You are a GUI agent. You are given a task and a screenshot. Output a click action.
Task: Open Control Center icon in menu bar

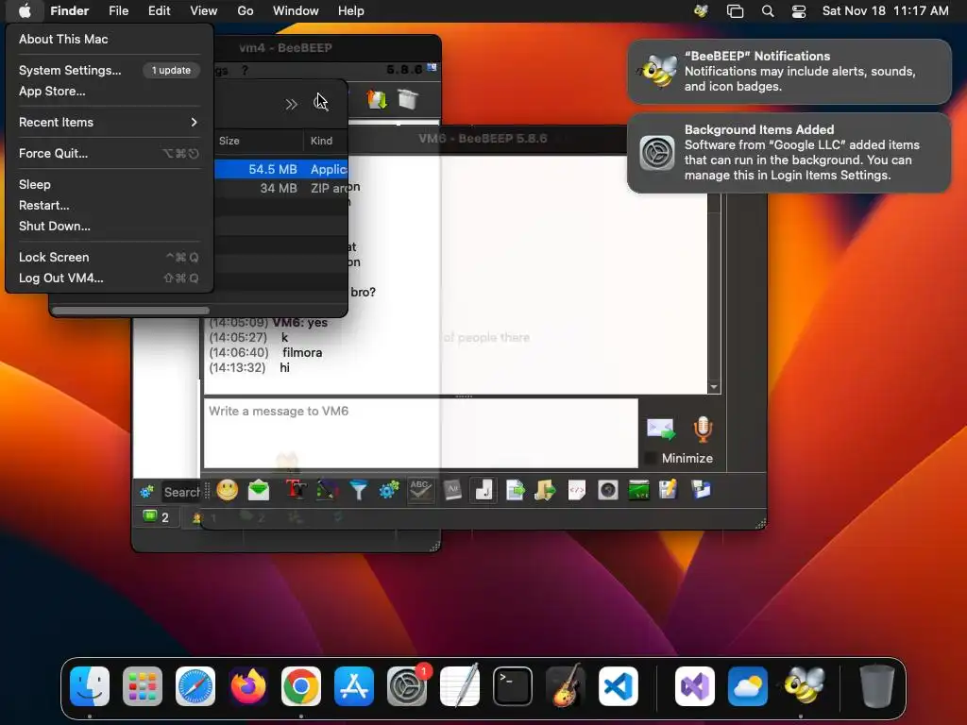tap(799, 10)
